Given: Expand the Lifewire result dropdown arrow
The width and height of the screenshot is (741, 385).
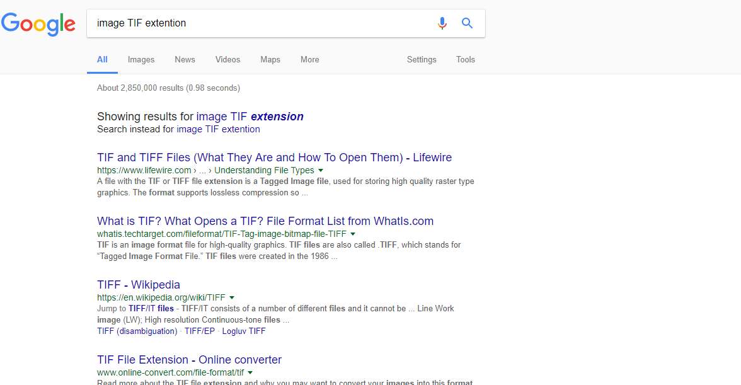Looking at the screenshot, I should click(x=321, y=171).
